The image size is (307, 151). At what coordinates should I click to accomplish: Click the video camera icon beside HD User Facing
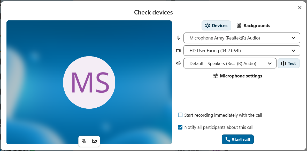click(178, 51)
